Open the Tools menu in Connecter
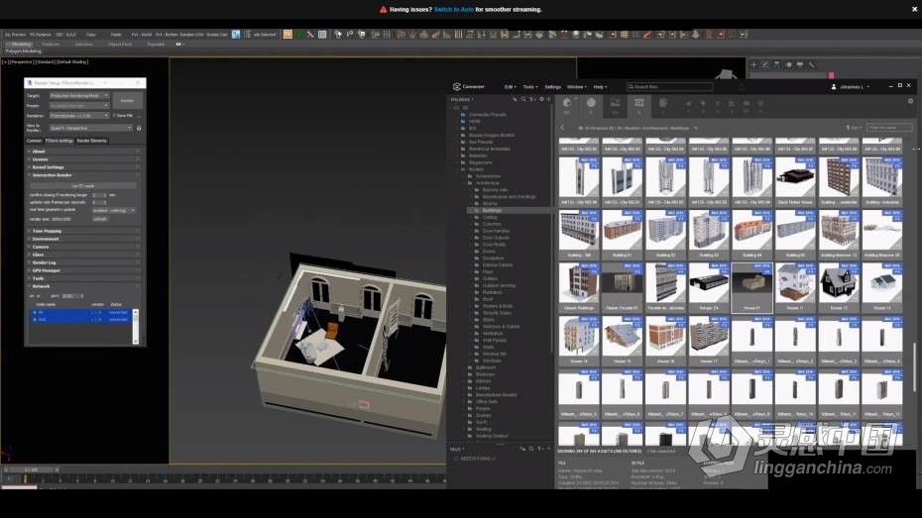922x518 pixels. pyautogui.click(x=529, y=87)
